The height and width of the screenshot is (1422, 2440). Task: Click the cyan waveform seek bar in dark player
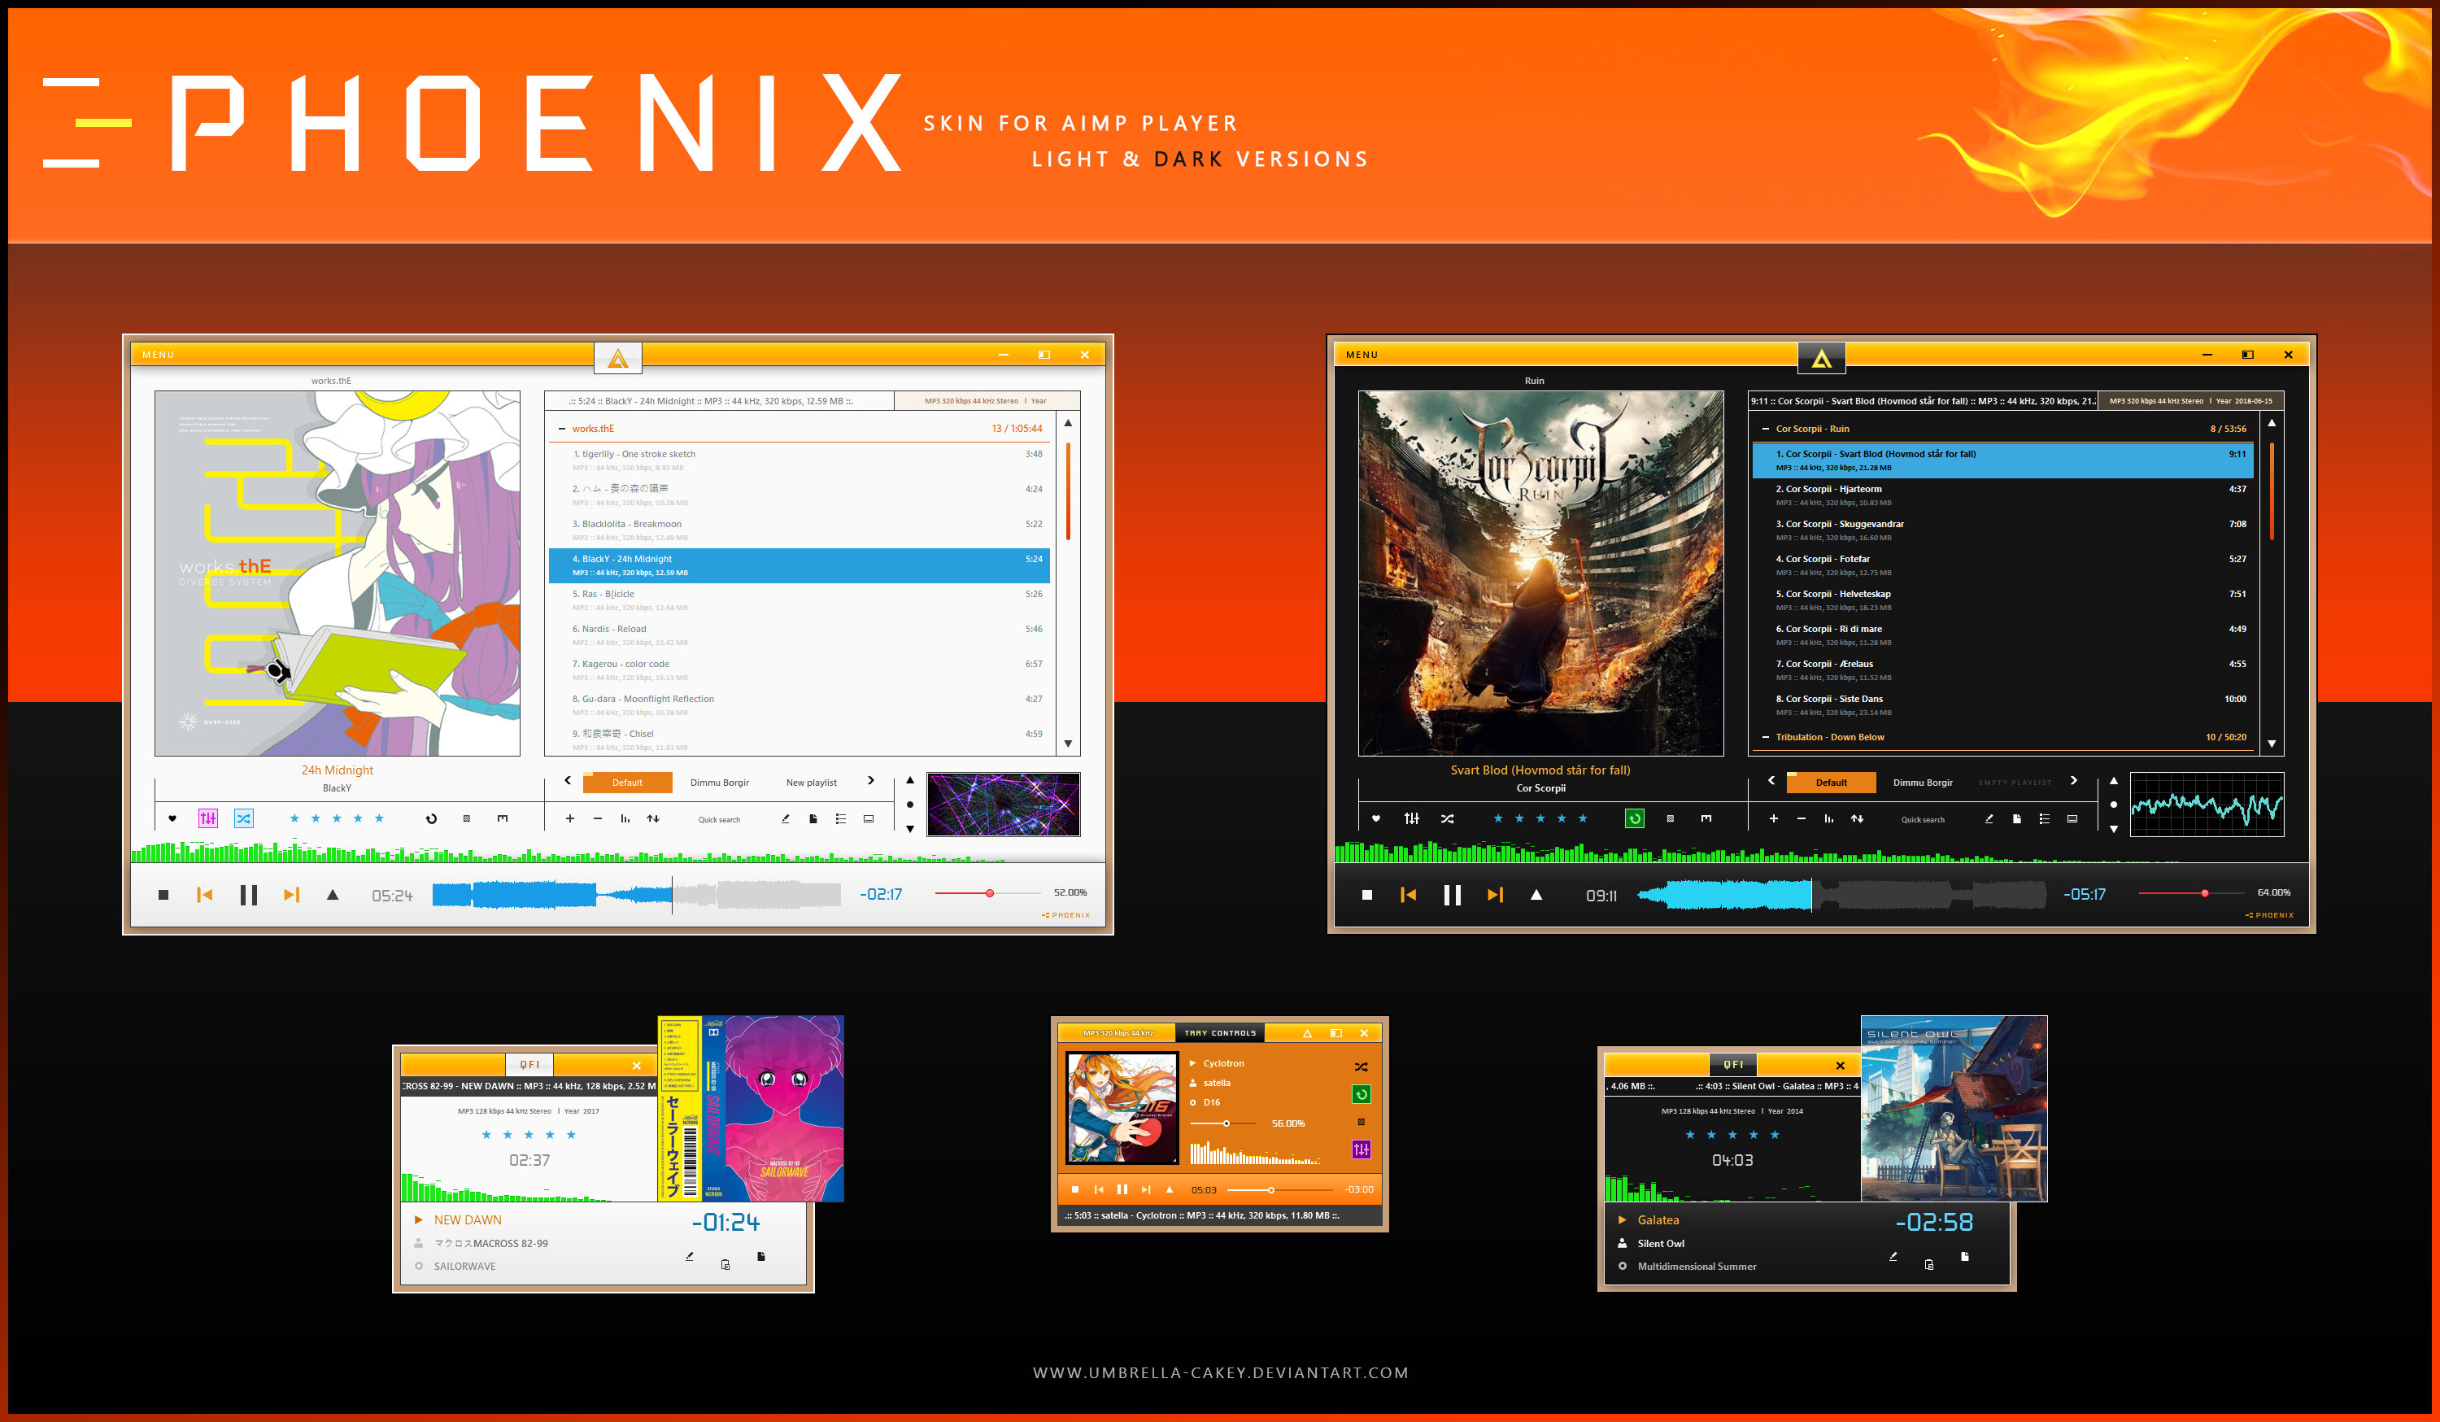pyautogui.click(x=1841, y=895)
